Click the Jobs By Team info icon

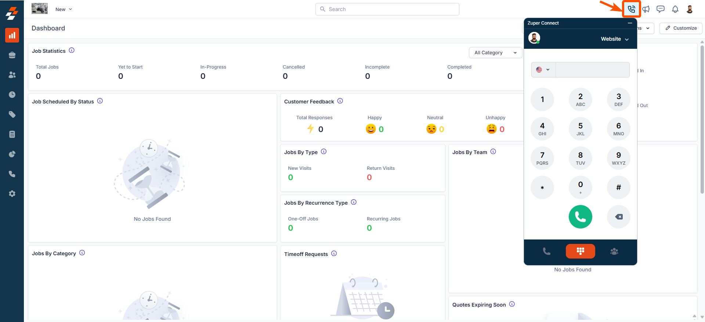(493, 151)
